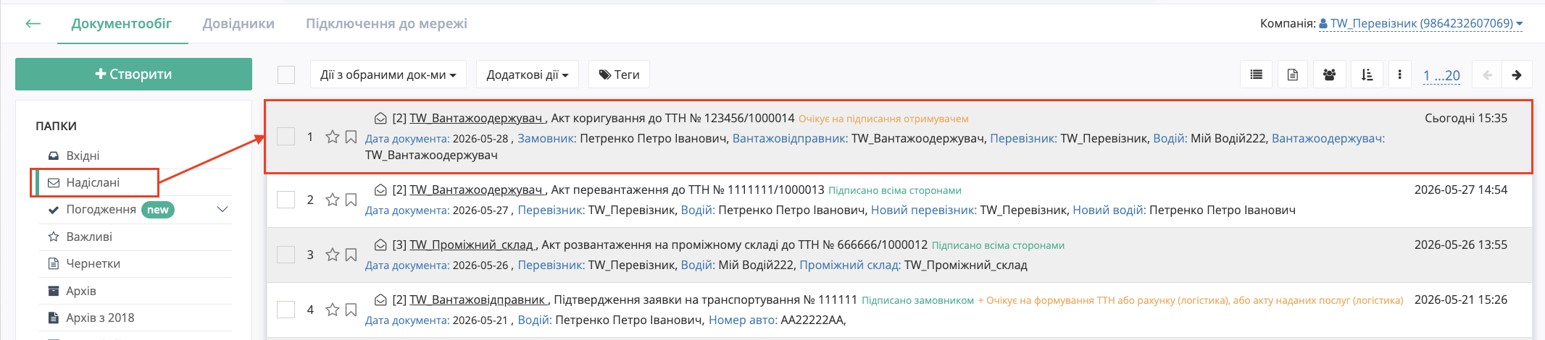1545x340 pixels.
Task: Select checkbox for document row 4
Action: coord(286,310)
